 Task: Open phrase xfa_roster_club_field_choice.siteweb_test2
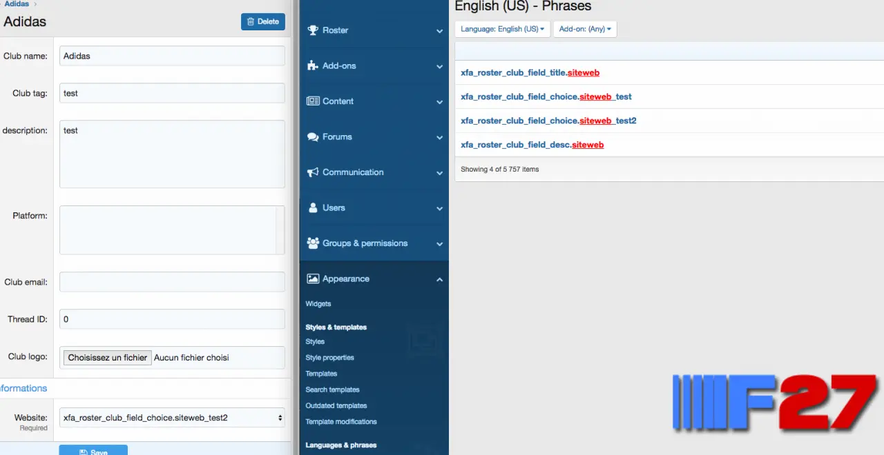pos(548,121)
